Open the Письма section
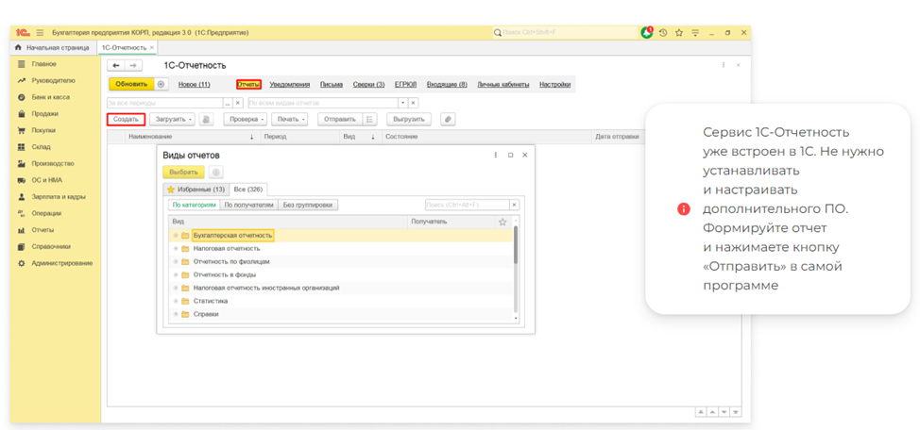The width and height of the screenshot is (920, 430). 332,84
